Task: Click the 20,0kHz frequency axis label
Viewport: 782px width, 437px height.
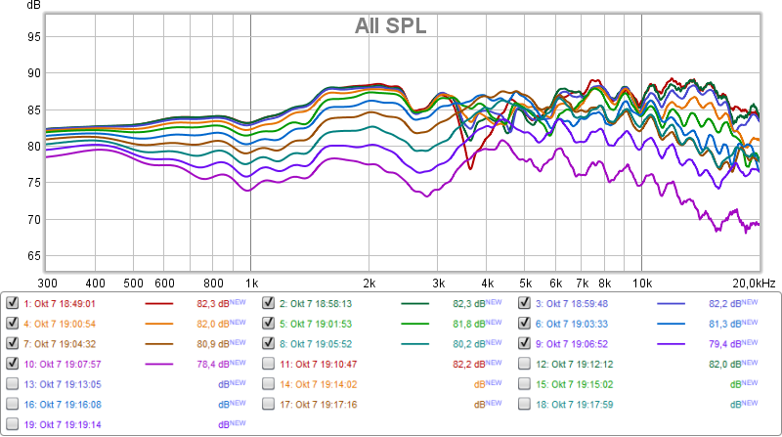Action: (755, 283)
